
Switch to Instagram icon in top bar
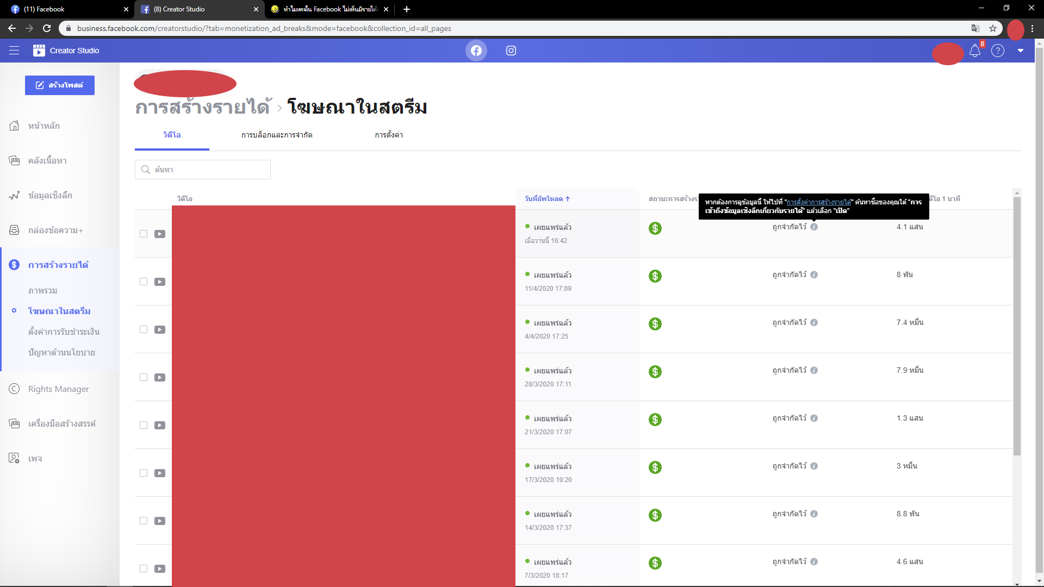(x=511, y=51)
